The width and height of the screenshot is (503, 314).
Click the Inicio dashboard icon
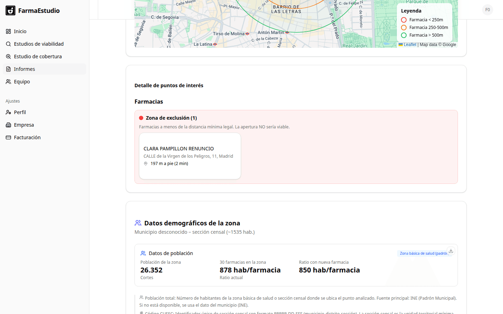[8, 31]
